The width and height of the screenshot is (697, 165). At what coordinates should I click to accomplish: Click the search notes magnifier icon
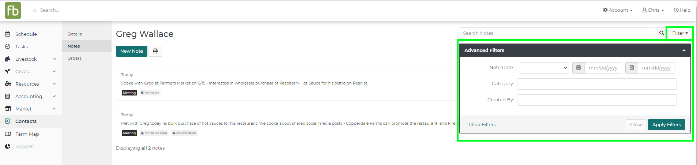pos(662,33)
